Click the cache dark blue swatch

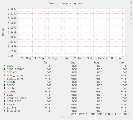pyautogui.click(x=5, y=85)
